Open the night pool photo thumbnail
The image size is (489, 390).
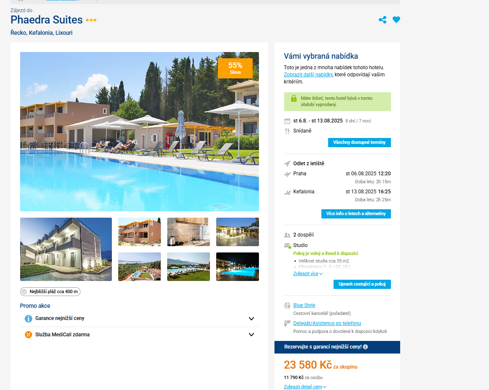pyautogui.click(x=237, y=267)
